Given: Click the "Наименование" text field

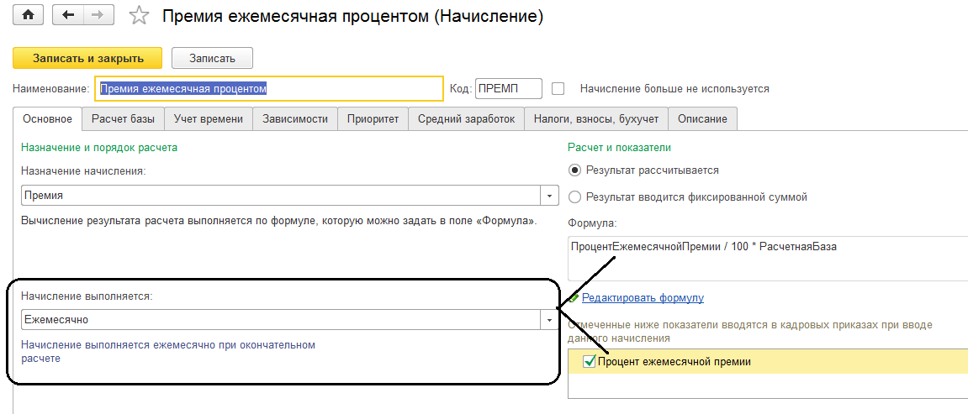Looking at the screenshot, I should coord(269,88).
